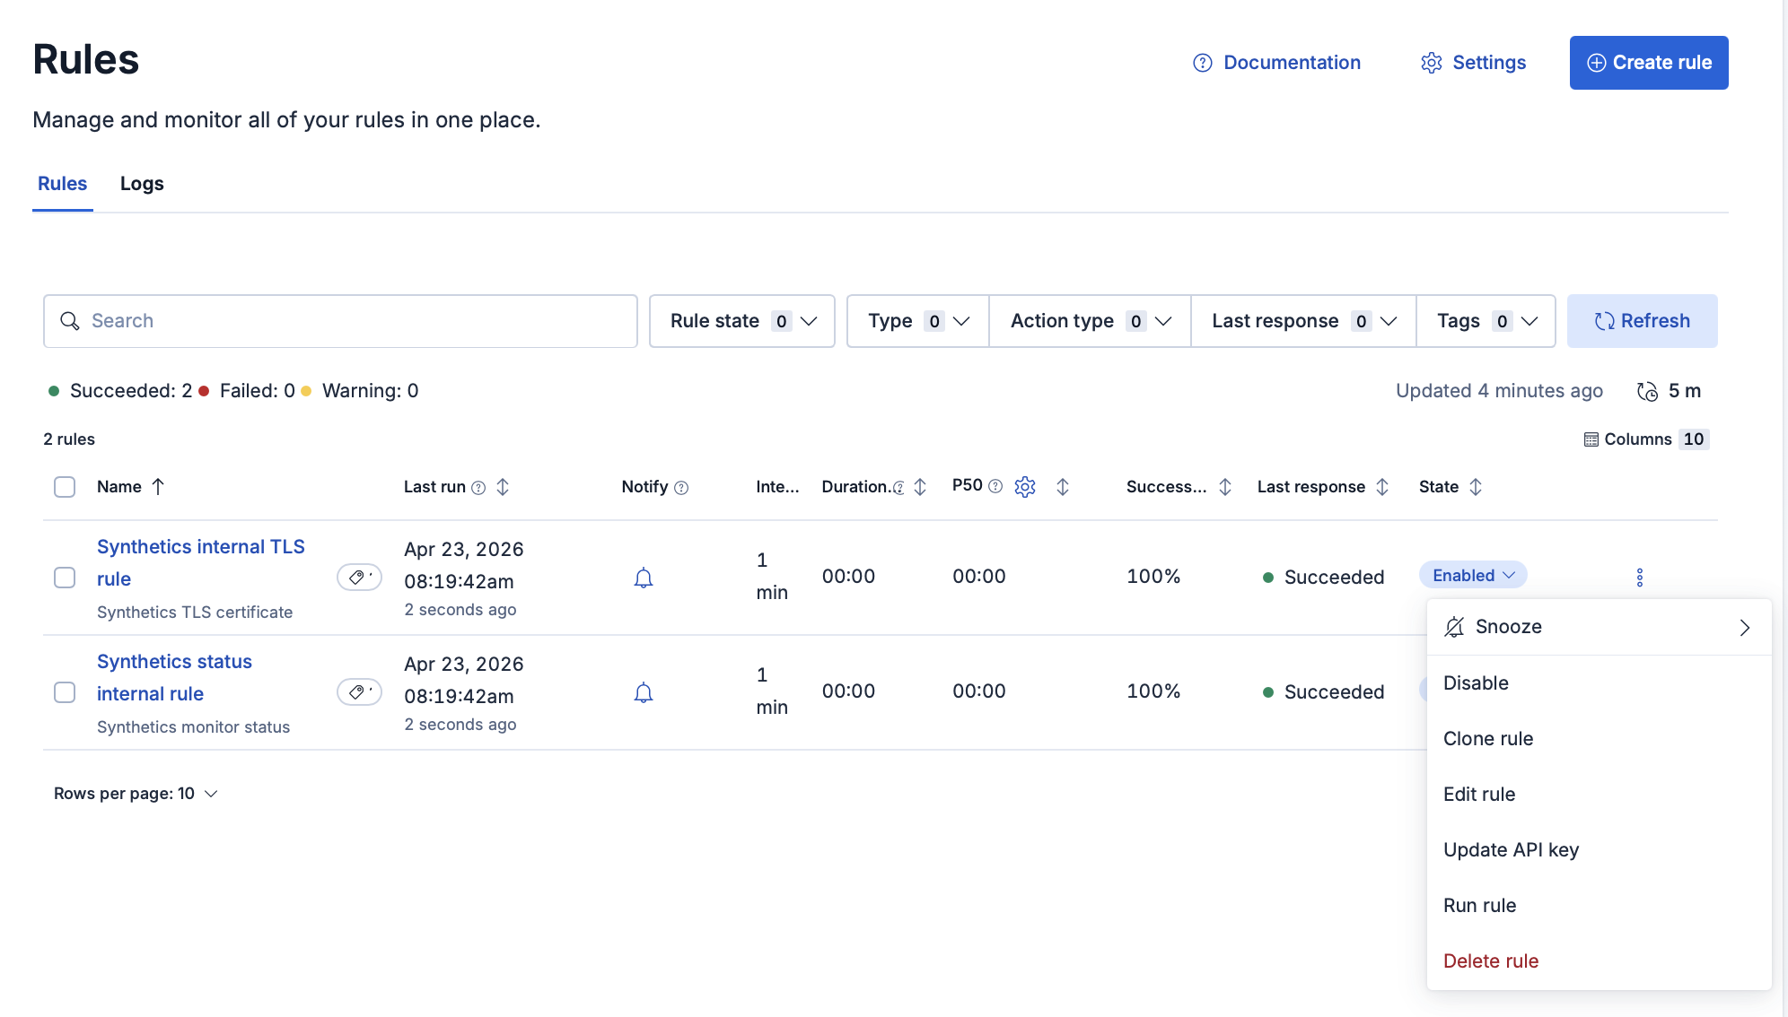Click the notify bell for Synthetics internal TLS rule
This screenshot has width=1788, height=1017.
(x=644, y=578)
